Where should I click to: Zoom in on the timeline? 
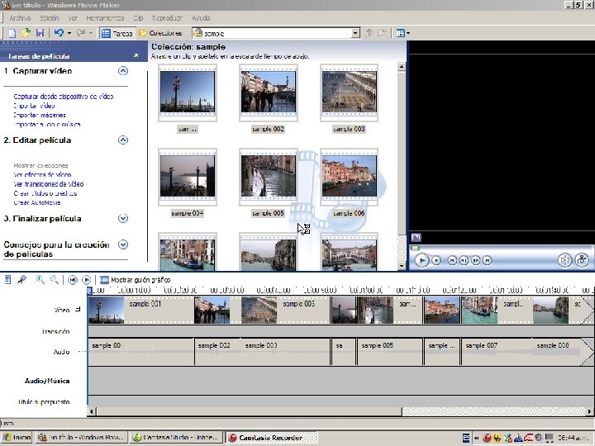click(x=39, y=280)
